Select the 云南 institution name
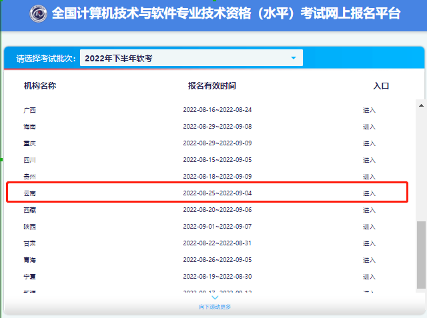Viewport: 427px width, 318px height. pyautogui.click(x=29, y=193)
